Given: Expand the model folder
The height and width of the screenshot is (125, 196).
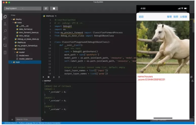Looking at the screenshot, I should click(x=15, y=52).
